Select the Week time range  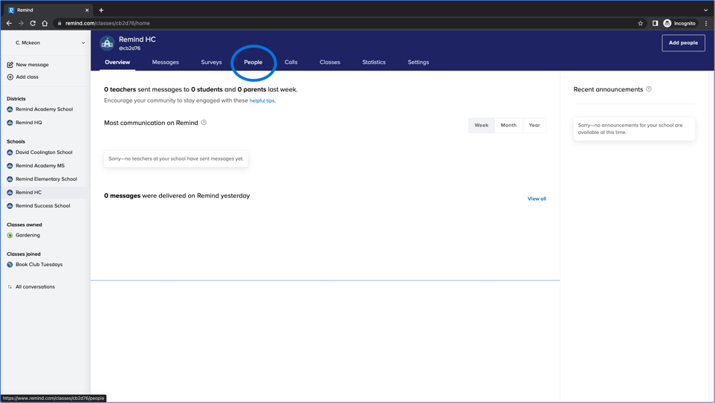(482, 125)
